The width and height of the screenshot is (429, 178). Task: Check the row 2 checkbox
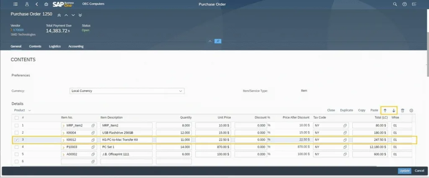[x=16, y=132]
